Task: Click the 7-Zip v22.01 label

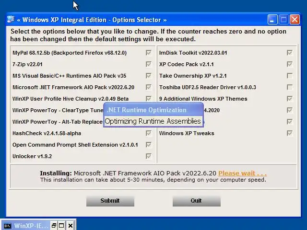Action: click(27, 64)
